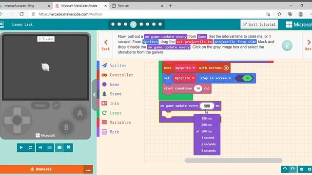Jump to third tutorial step dot
Viewport: 312px width, 175px height.
pyautogui.click(x=125, y=24)
